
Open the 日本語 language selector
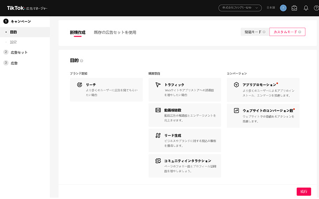tap(270, 8)
